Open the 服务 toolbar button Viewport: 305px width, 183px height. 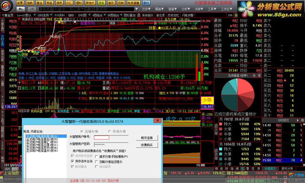pos(111,3)
